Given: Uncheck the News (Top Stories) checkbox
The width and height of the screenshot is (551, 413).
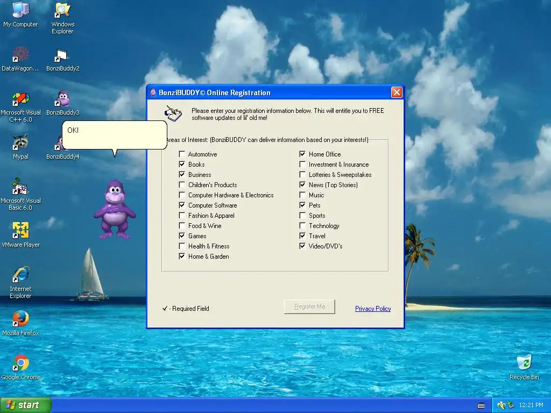Looking at the screenshot, I should tap(302, 184).
